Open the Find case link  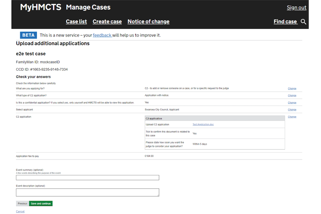(285, 22)
